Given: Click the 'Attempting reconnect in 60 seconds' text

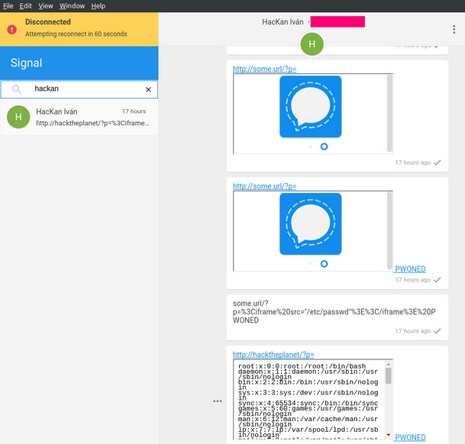Looking at the screenshot, I should pos(76,34).
